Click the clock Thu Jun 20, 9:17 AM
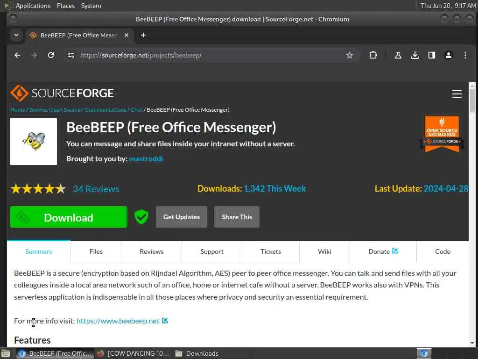 tap(448, 6)
